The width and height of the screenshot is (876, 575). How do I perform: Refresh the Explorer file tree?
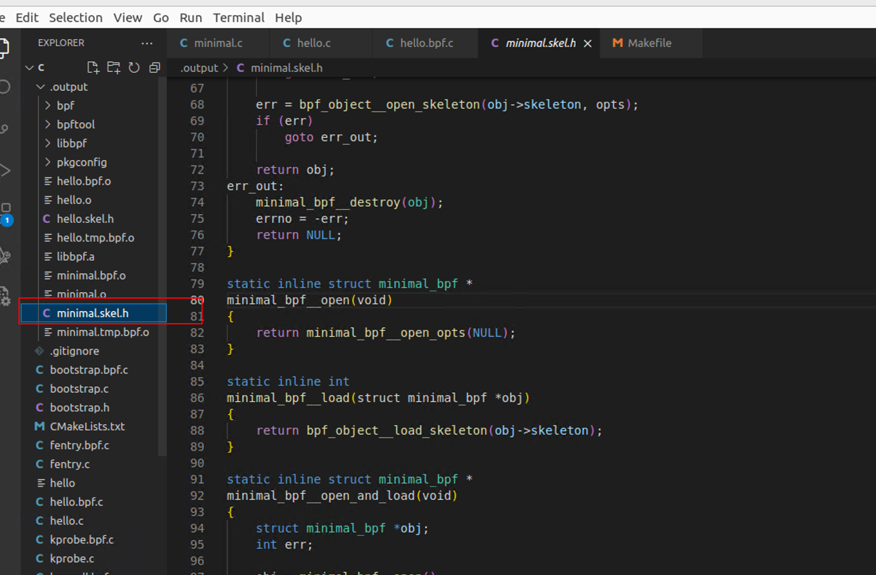click(x=134, y=67)
